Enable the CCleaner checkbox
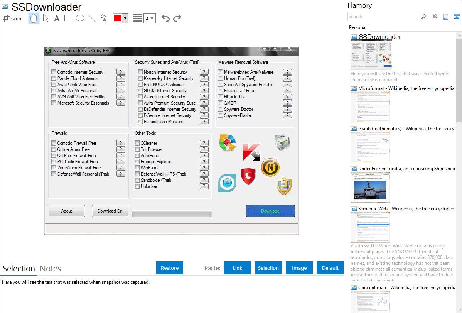The width and height of the screenshot is (462, 313). click(x=137, y=143)
